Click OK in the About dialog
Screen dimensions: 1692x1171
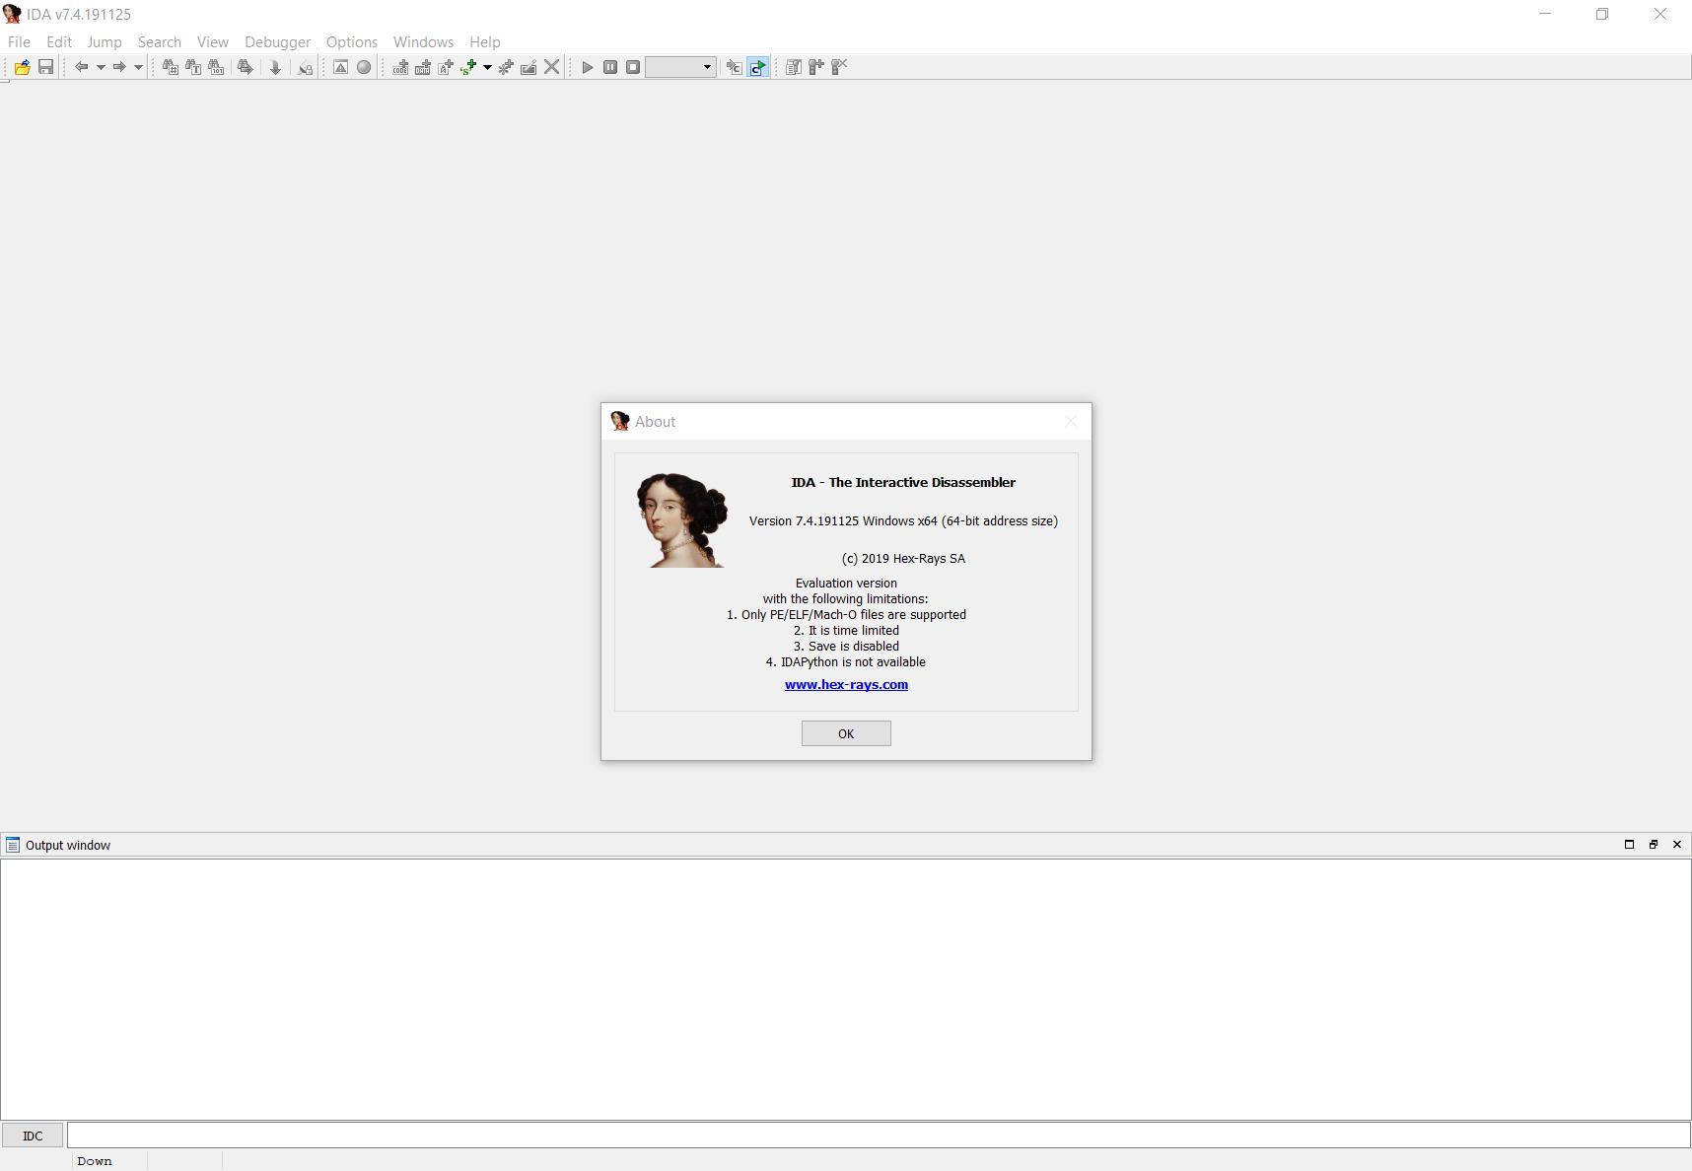pos(846,733)
